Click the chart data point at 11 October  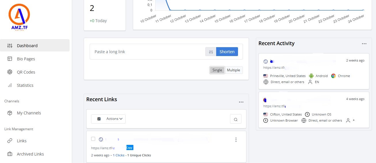pyautogui.click(x=170, y=10)
